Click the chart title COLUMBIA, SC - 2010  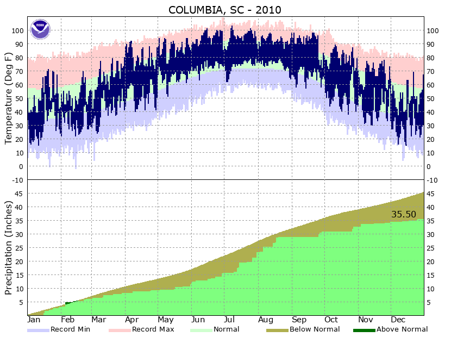[x=224, y=10]
